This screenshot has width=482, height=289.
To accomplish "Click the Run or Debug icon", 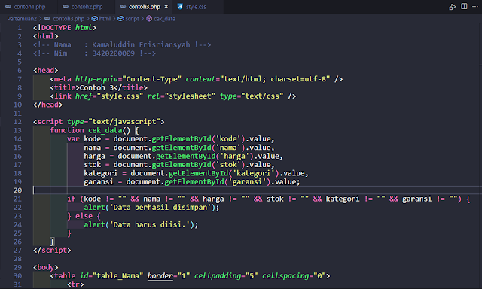I will (x=452, y=7).
